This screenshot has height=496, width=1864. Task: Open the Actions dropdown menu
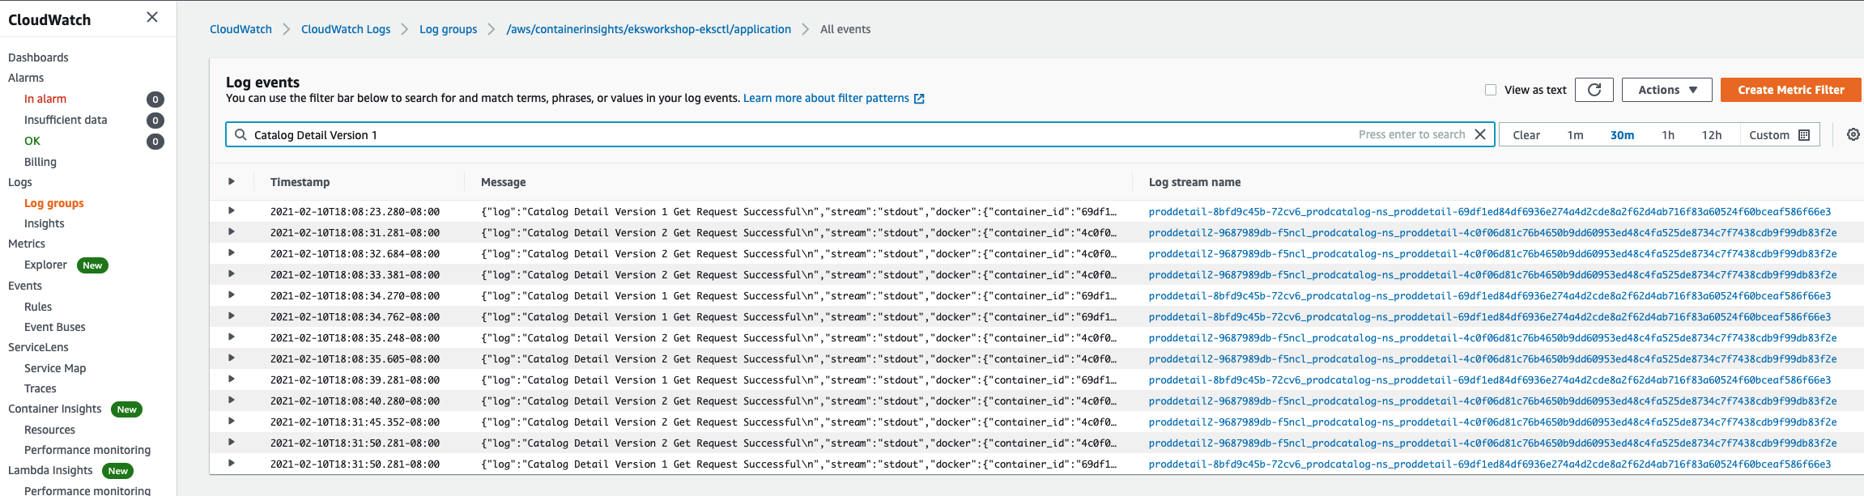pos(1667,90)
